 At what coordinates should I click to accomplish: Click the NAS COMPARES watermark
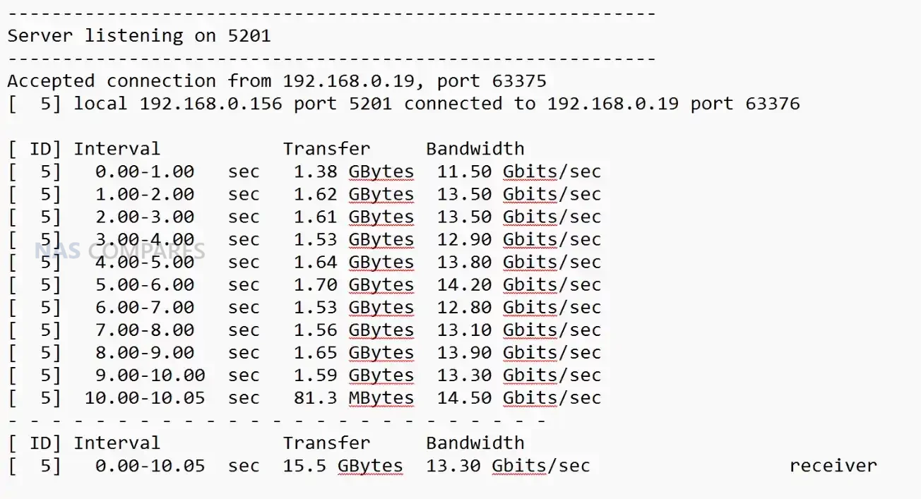(x=120, y=251)
